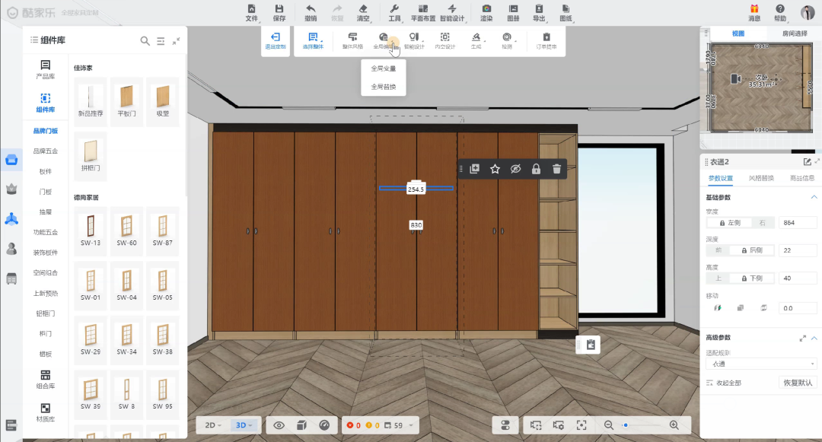Viewport: 822px width, 442px height.
Task: Choose 全局变量 menu entry
Action: (383, 68)
